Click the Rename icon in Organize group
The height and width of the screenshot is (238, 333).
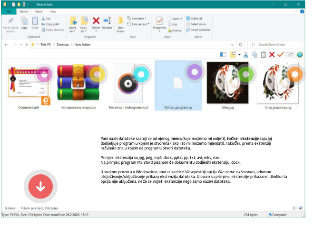tap(107, 21)
